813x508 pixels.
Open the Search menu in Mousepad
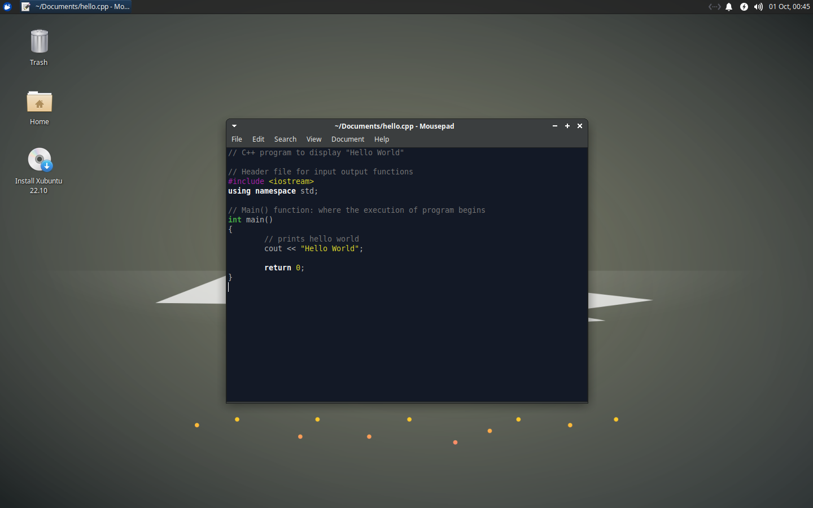(285, 139)
